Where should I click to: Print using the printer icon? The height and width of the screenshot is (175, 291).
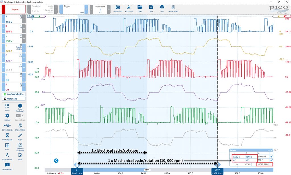tap(162, 9)
